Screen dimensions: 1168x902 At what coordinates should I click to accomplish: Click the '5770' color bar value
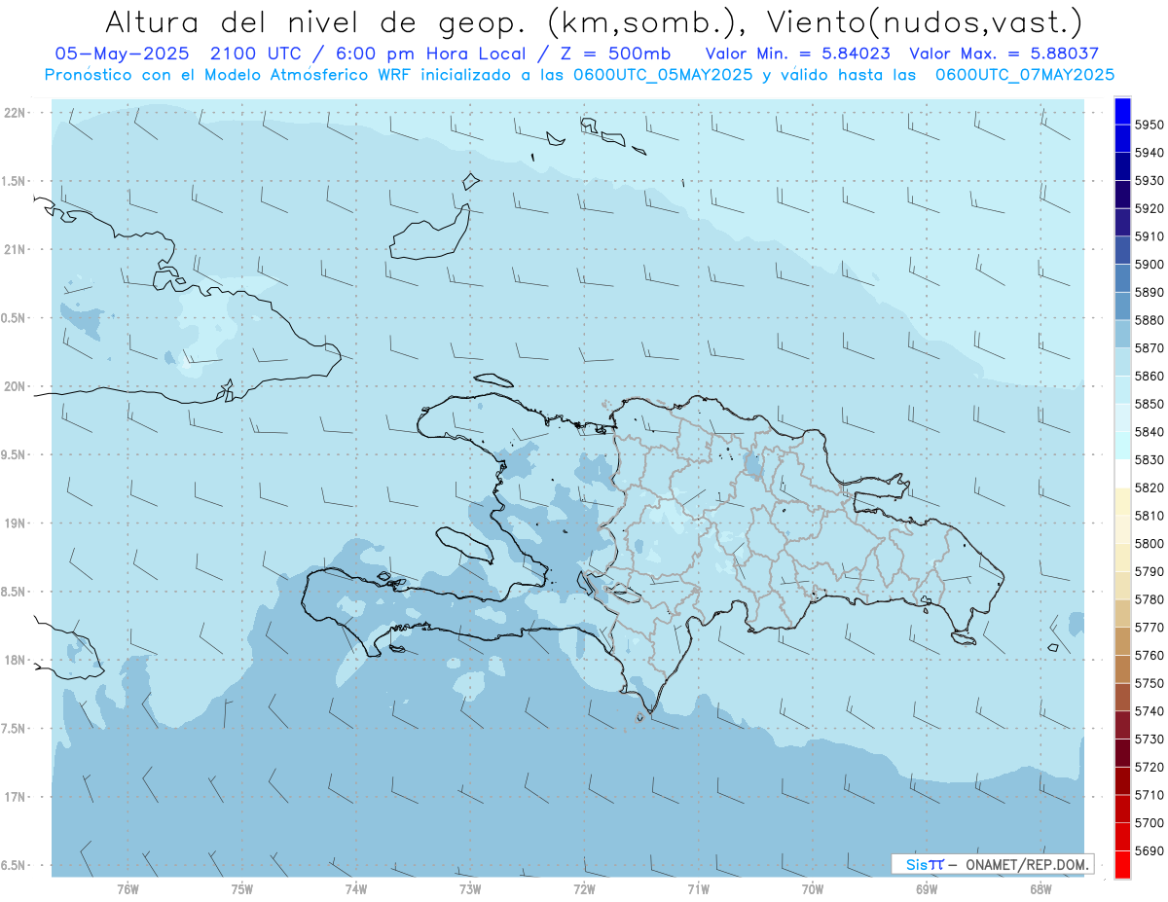click(x=1150, y=627)
